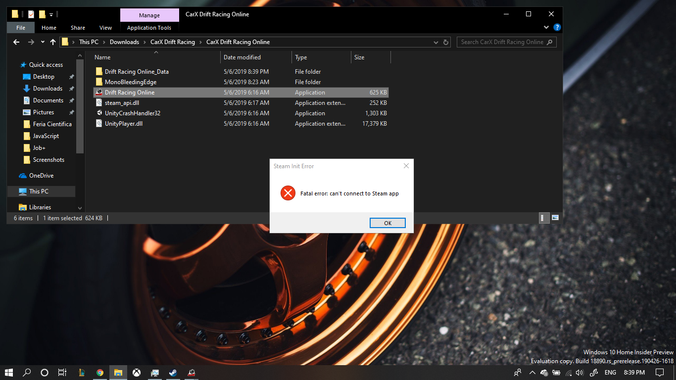
Task: Close the Steam Init Error dialog
Action: point(406,166)
